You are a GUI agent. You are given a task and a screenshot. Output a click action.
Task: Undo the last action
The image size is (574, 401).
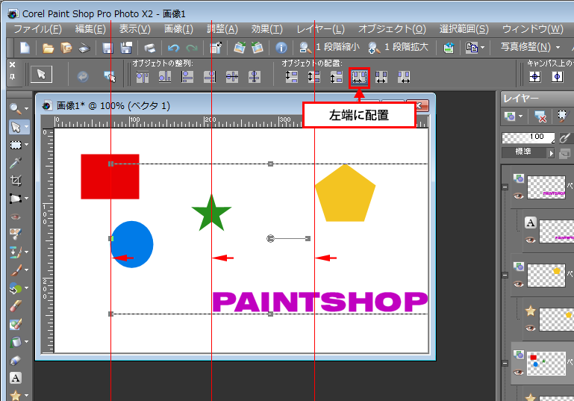tap(173, 48)
